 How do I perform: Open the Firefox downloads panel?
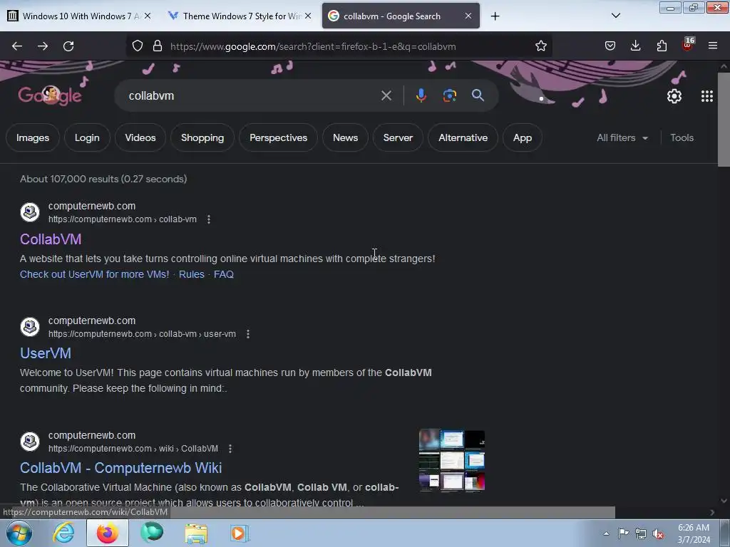click(x=635, y=46)
